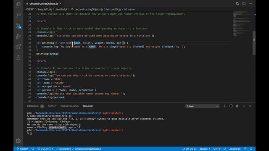Open the '1: bash' terminal selector dropdown

[202, 106]
